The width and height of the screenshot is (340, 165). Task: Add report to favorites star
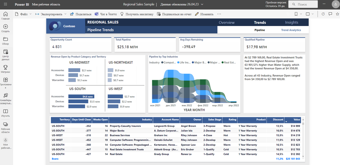pos(337,14)
